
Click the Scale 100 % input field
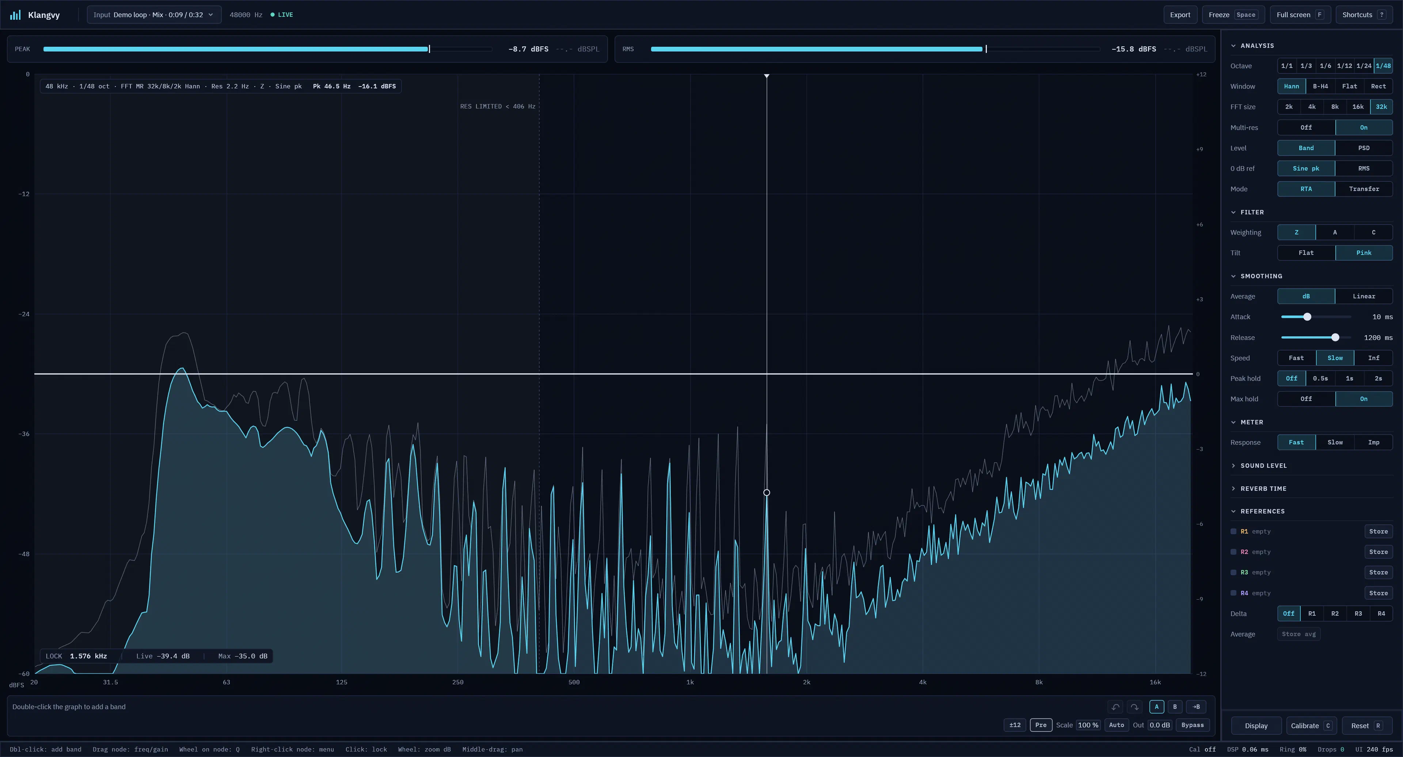pos(1088,725)
